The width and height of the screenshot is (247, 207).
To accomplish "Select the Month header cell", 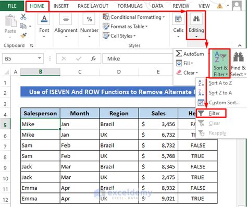I will (80, 113).
